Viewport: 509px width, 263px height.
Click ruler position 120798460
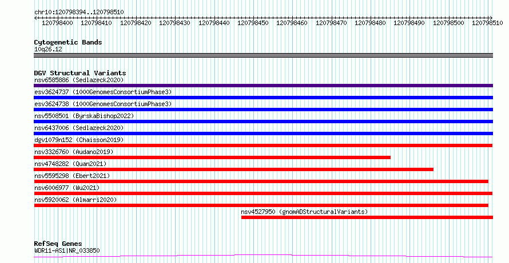(x=292, y=23)
